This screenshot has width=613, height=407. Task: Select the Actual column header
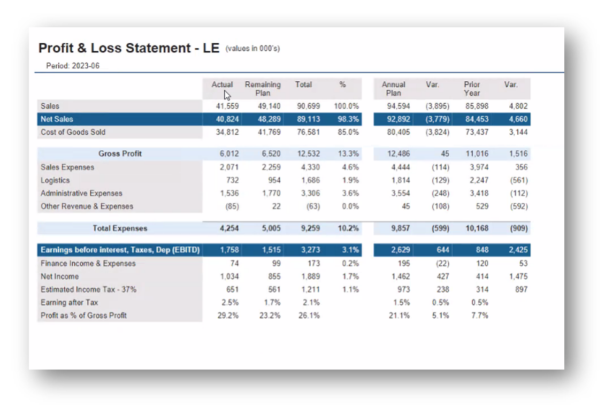tap(222, 85)
